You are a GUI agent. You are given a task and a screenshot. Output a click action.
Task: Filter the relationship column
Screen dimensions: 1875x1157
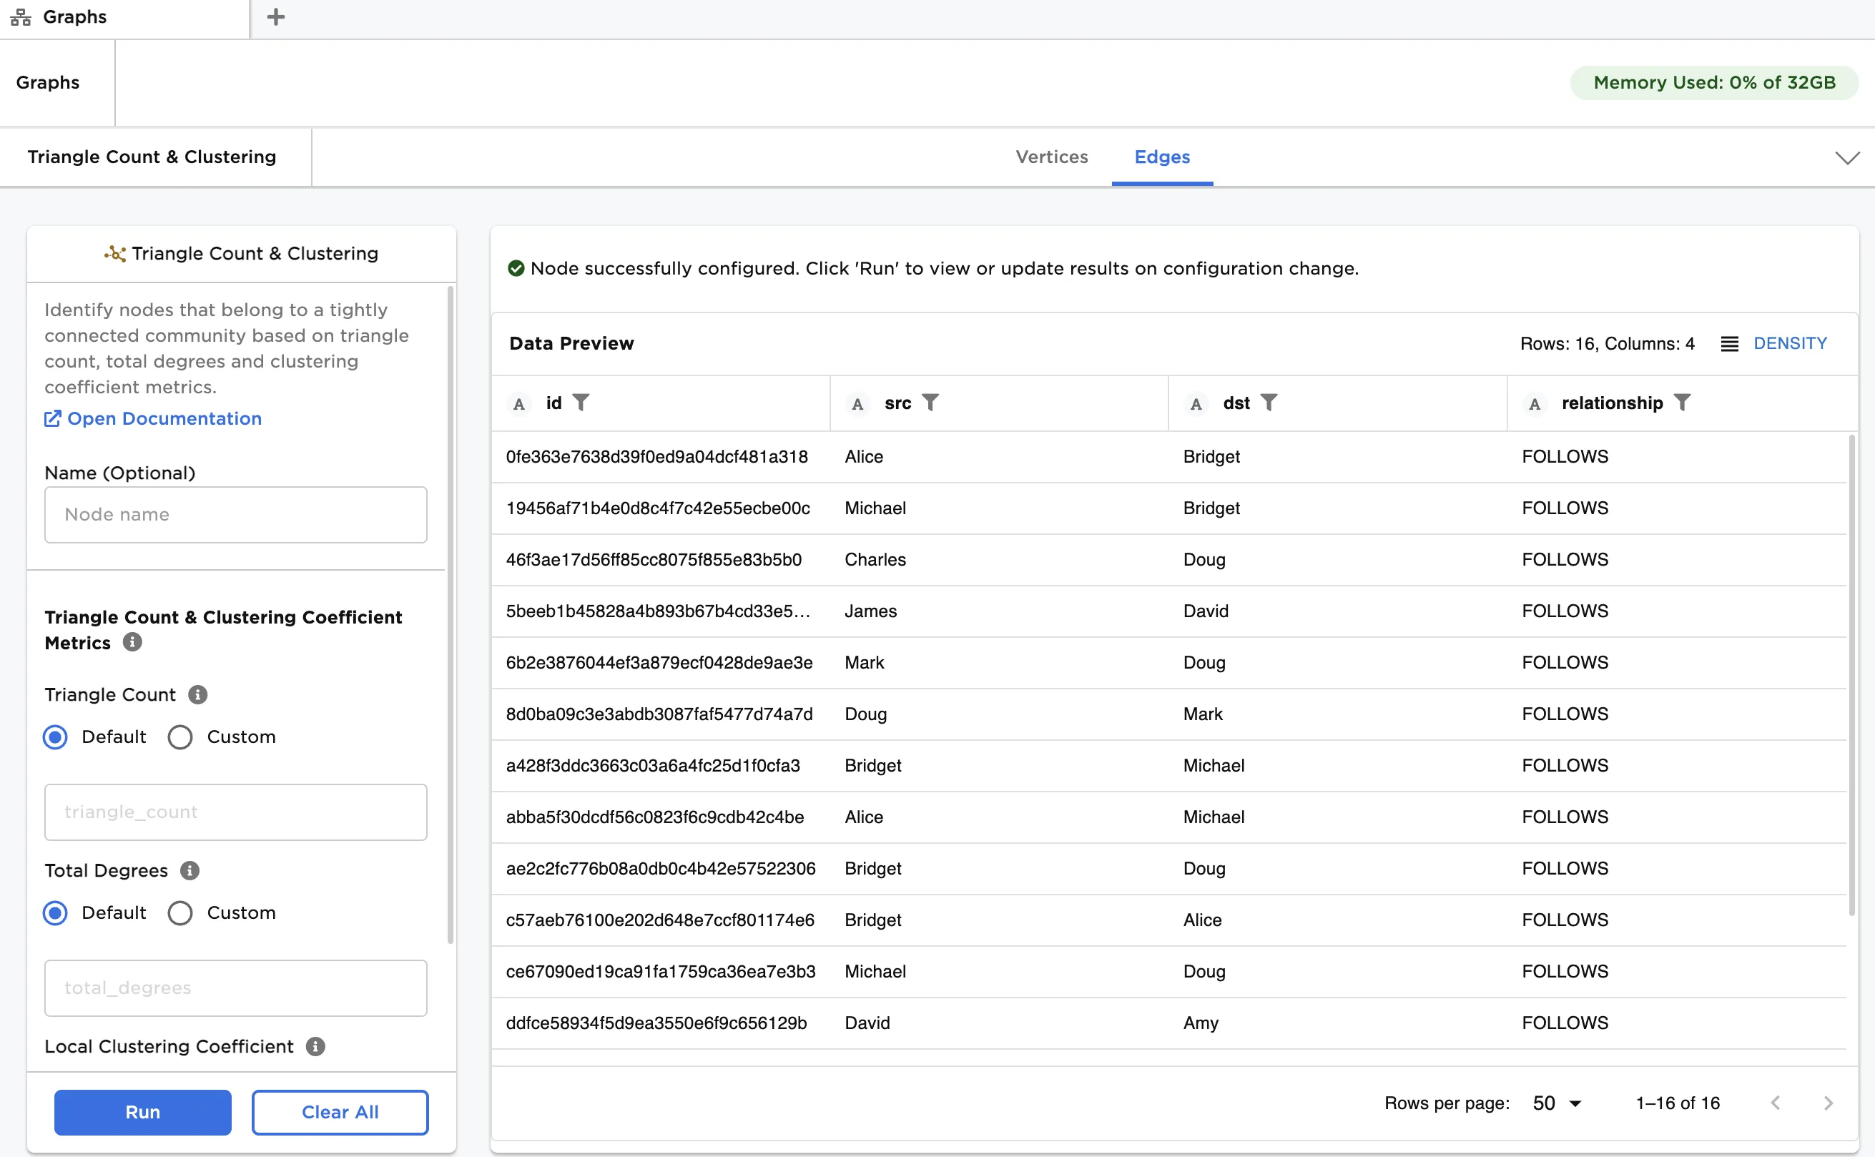1681,403
